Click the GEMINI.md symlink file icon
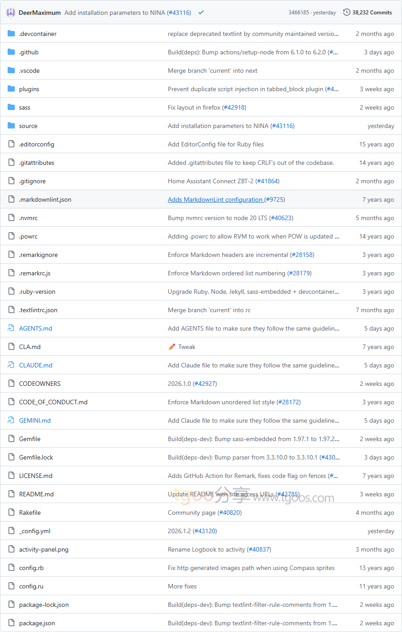Screen dimensions: 402x632 pyautogui.click(x=11, y=420)
